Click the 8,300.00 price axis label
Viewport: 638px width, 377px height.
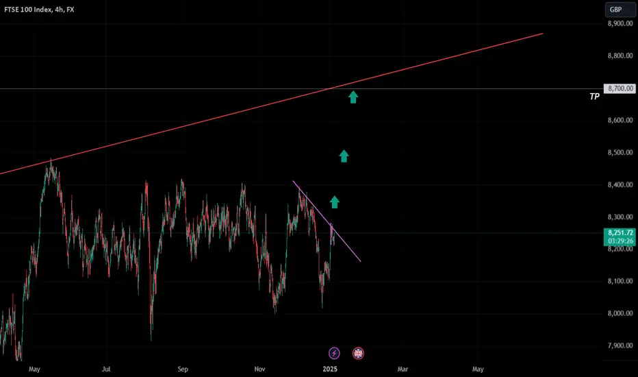coord(620,217)
